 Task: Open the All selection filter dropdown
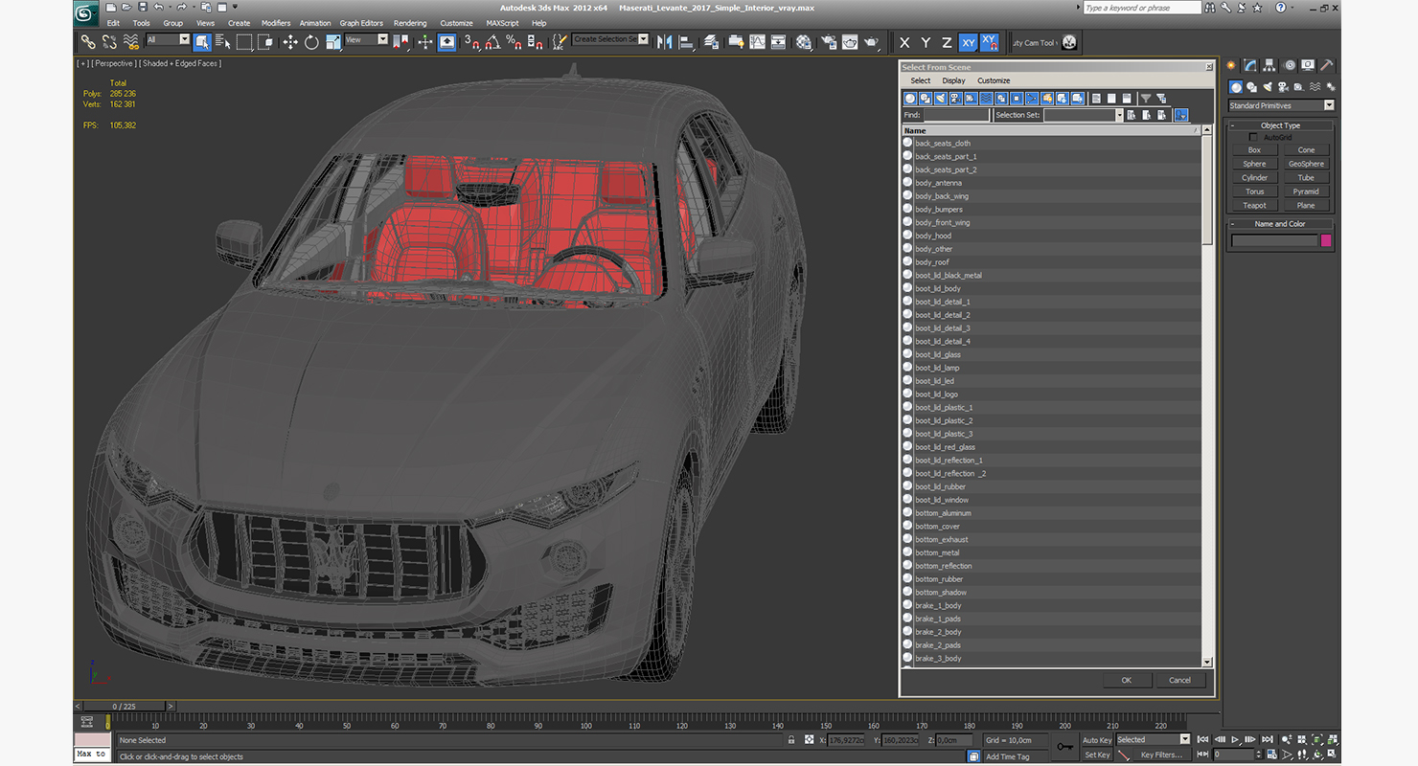(x=169, y=40)
